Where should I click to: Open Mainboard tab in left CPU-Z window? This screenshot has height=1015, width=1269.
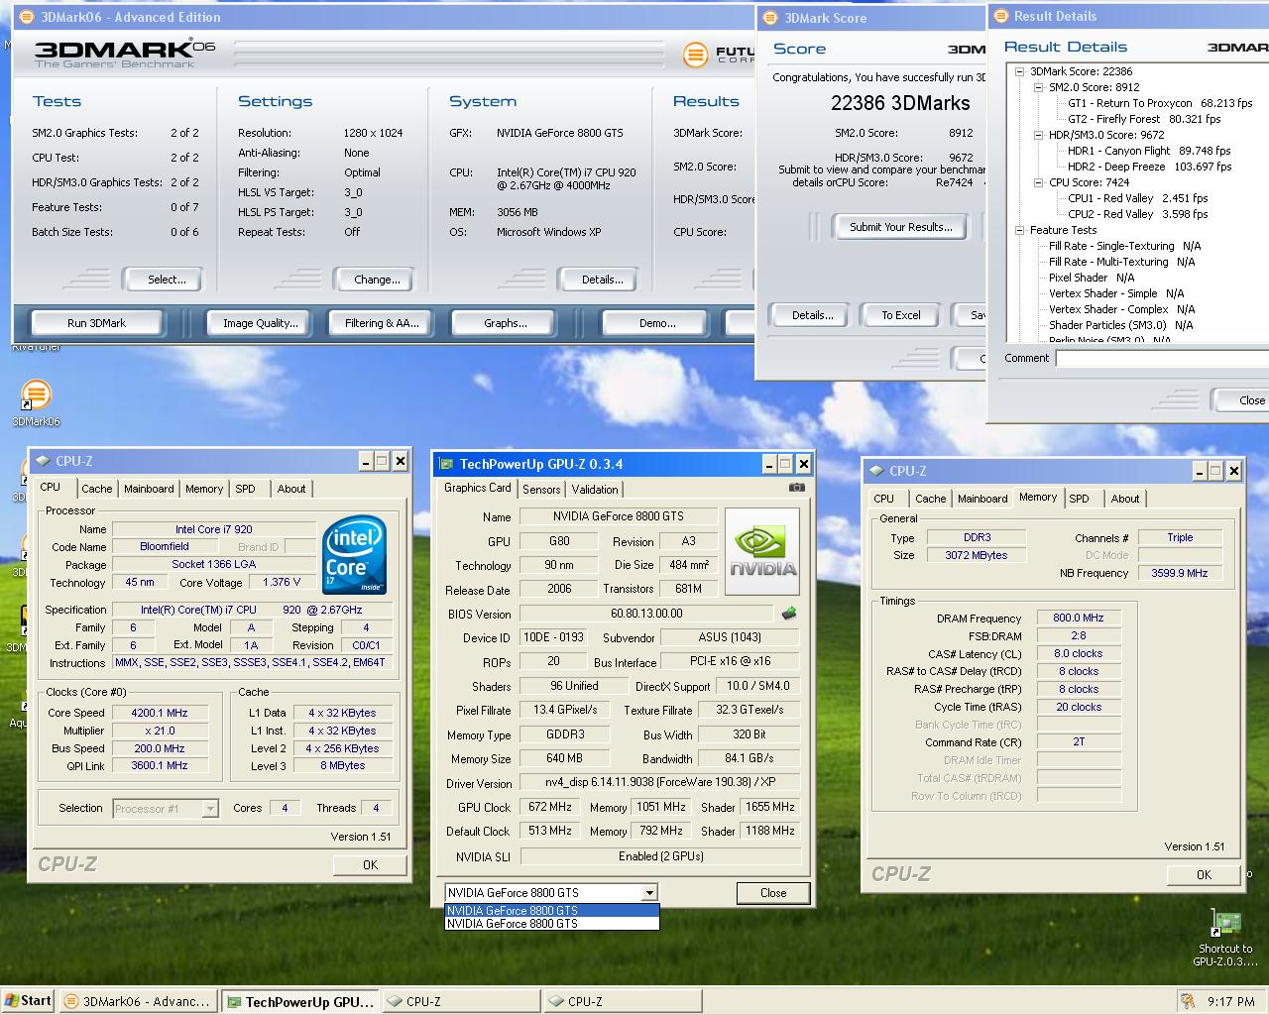(x=149, y=489)
